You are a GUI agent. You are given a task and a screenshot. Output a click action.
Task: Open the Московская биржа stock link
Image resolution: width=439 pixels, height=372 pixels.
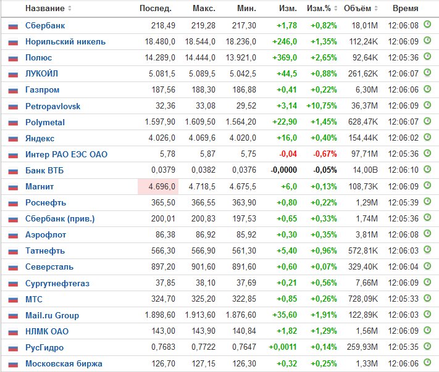pyautogui.click(x=64, y=363)
